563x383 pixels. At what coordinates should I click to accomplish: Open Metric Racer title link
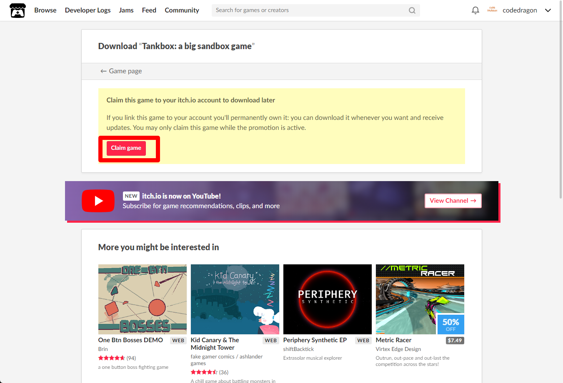coord(393,340)
